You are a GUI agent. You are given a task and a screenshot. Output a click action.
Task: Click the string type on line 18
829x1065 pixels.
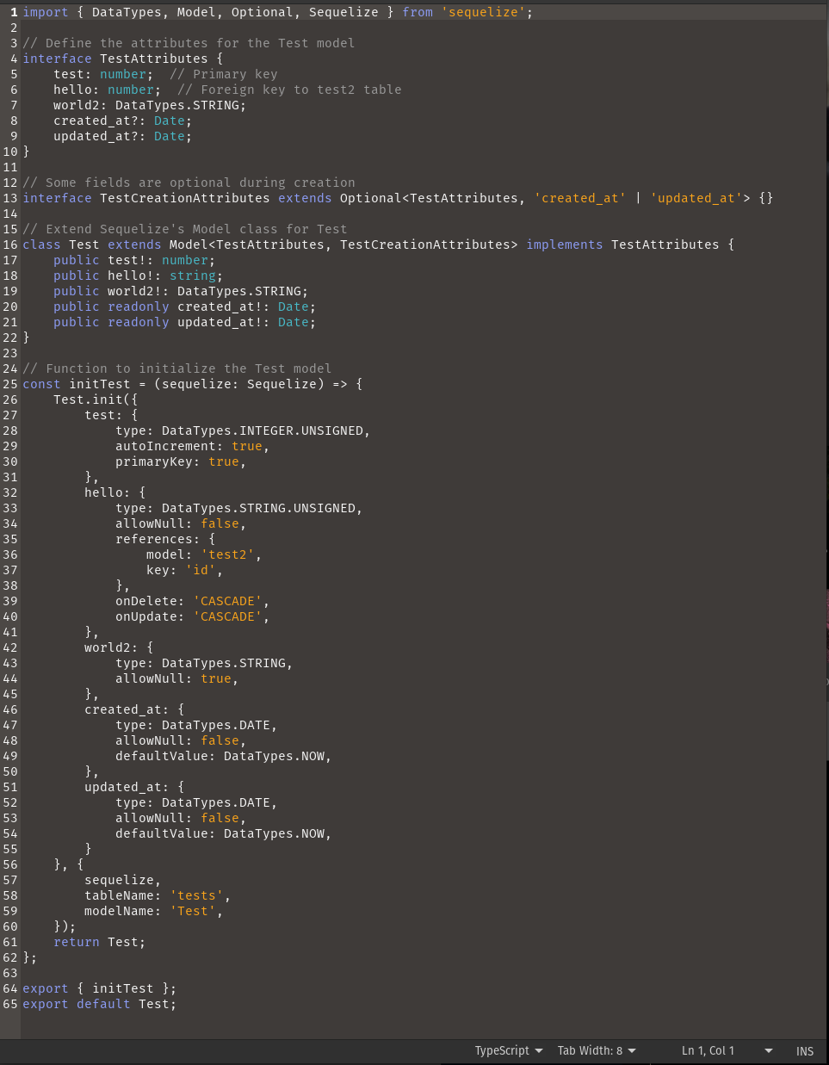tap(193, 276)
